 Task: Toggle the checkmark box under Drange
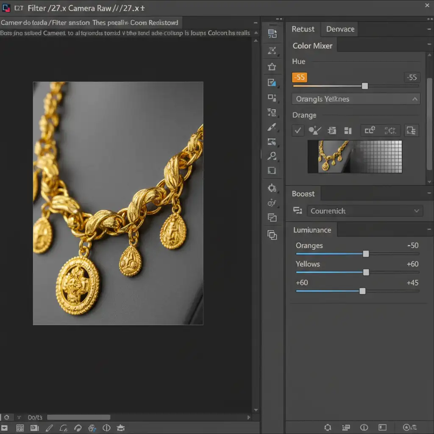(298, 131)
